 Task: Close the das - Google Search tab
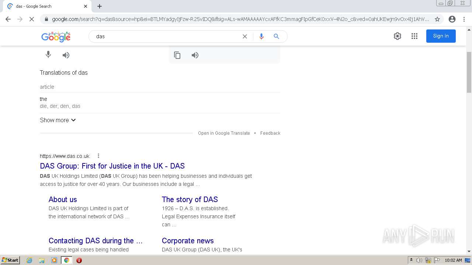click(86, 6)
